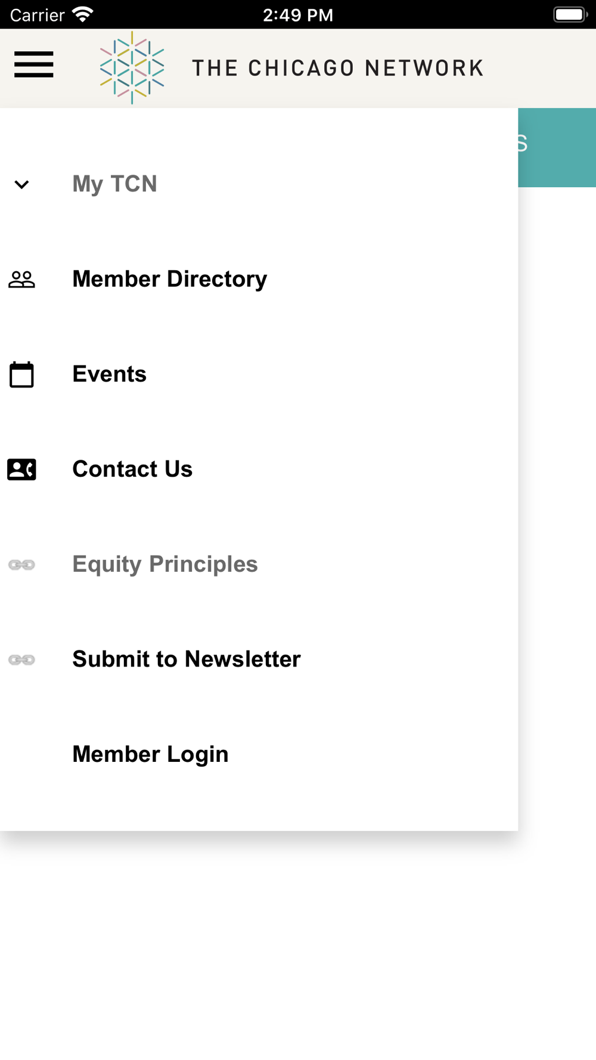Expand the My TCN chevron arrow
Viewport: 596px width, 1060px height.
[x=22, y=184]
